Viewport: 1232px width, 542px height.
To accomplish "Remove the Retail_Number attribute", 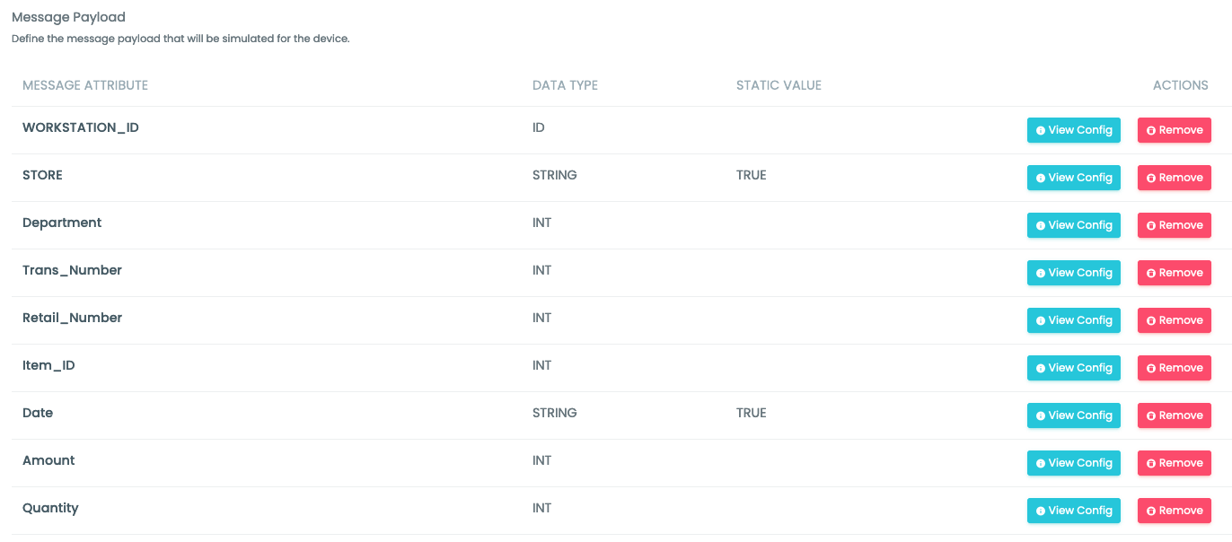I will [x=1175, y=320].
